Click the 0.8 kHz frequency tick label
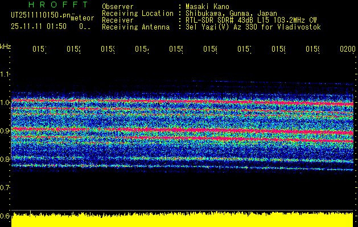The image size is (358, 227). (x=5, y=159)
